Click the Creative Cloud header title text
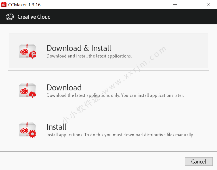Screen dimensions: 217x170 34,17
